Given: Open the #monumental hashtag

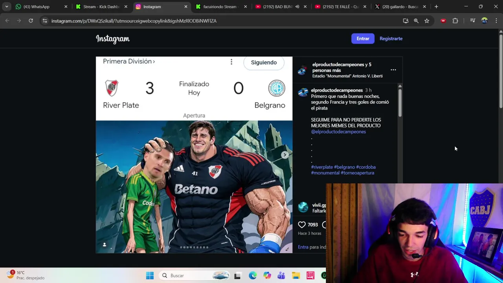Looking at the screenshot, I should tap(325, 173).
